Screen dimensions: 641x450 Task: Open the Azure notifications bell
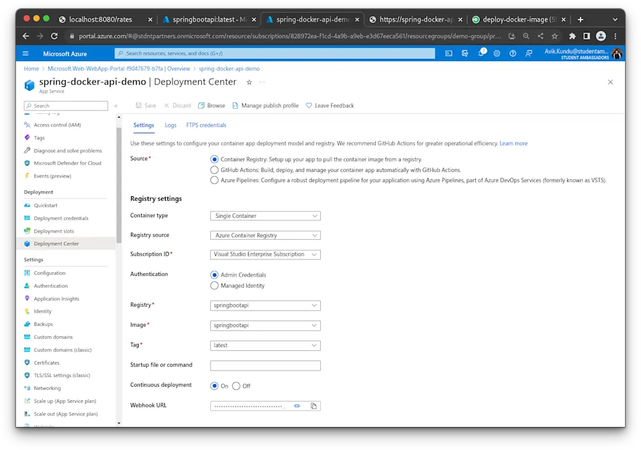481,54
